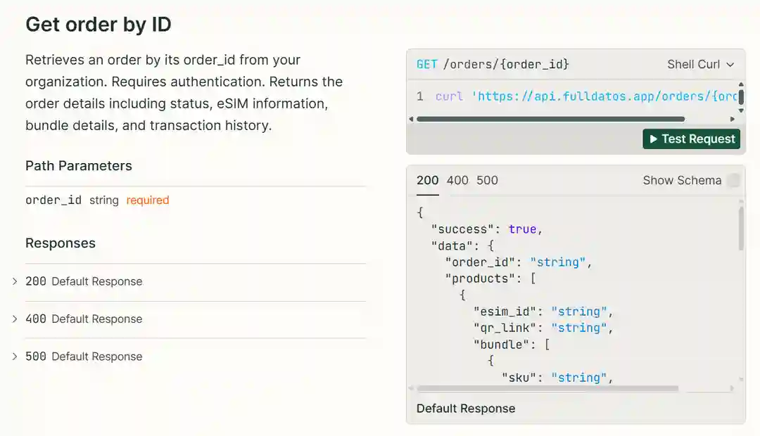760x436 pixels.
Task: Click the 'Default Response' caption below JSON
Action: pyautogui.click(x=466, y=409)
